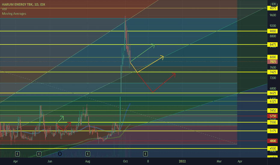
Task: Click the 9600 axis value
Action: pos(273,15)
